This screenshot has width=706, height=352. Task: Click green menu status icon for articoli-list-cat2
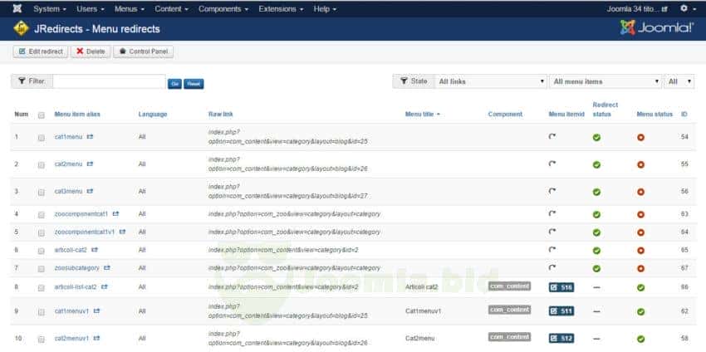coord(640,287)
